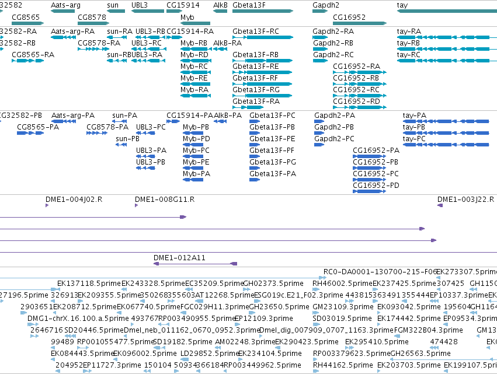The width and height of the screenshot is (497, 374).
Task: Select transcript Gbeta13F-RG
Action: (262, 96)
